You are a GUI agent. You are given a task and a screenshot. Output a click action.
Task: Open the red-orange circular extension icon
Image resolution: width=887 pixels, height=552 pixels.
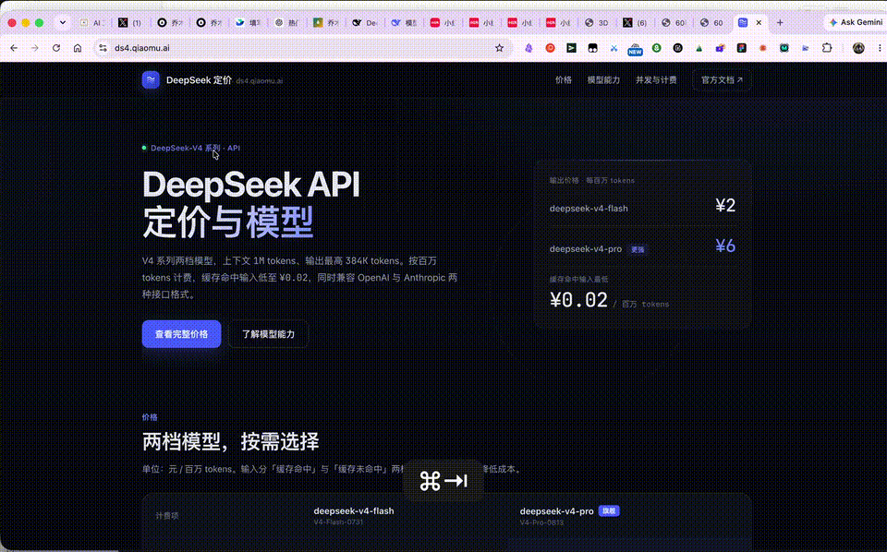pyautogui.click(x=550, y=48)
